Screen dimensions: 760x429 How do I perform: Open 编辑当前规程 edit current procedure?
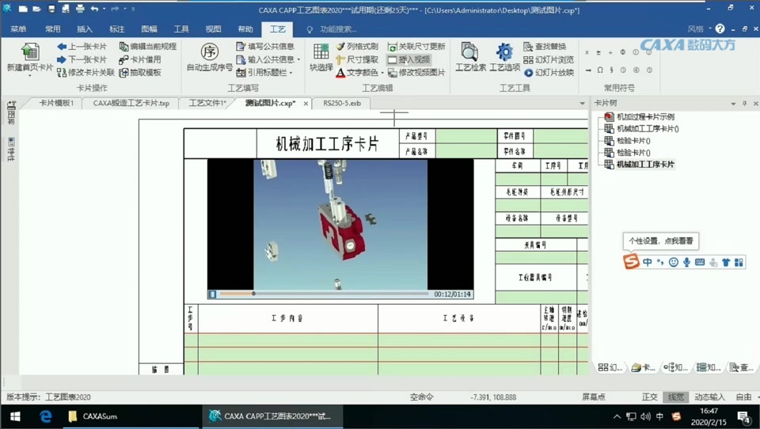(148, 47)
